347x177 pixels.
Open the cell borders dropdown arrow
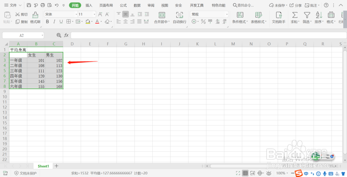click(73, 22)
